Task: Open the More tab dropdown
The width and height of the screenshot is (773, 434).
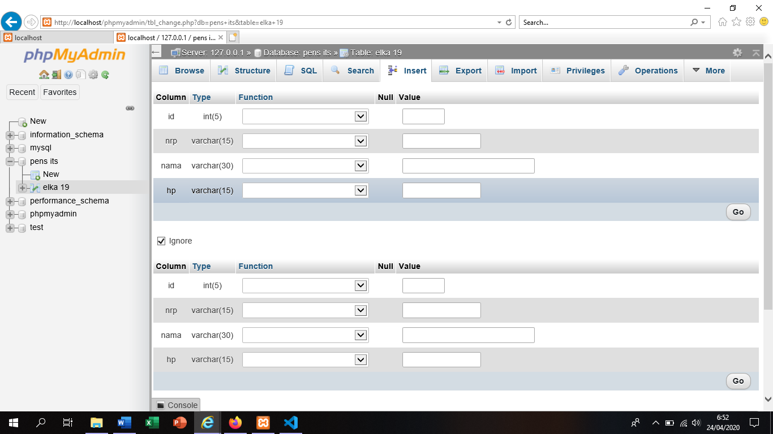Action: point(708,71)
